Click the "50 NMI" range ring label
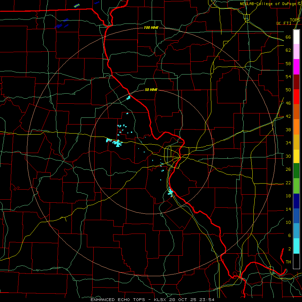 click(151, 90)
